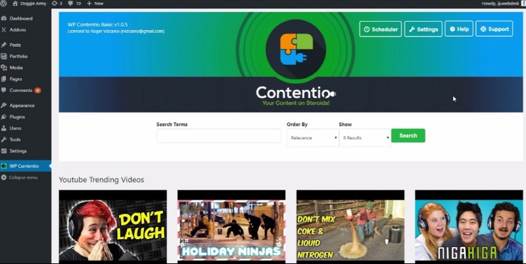Click the Media library icon
This screenshot has height=264, width=526.
pos(4,68)
